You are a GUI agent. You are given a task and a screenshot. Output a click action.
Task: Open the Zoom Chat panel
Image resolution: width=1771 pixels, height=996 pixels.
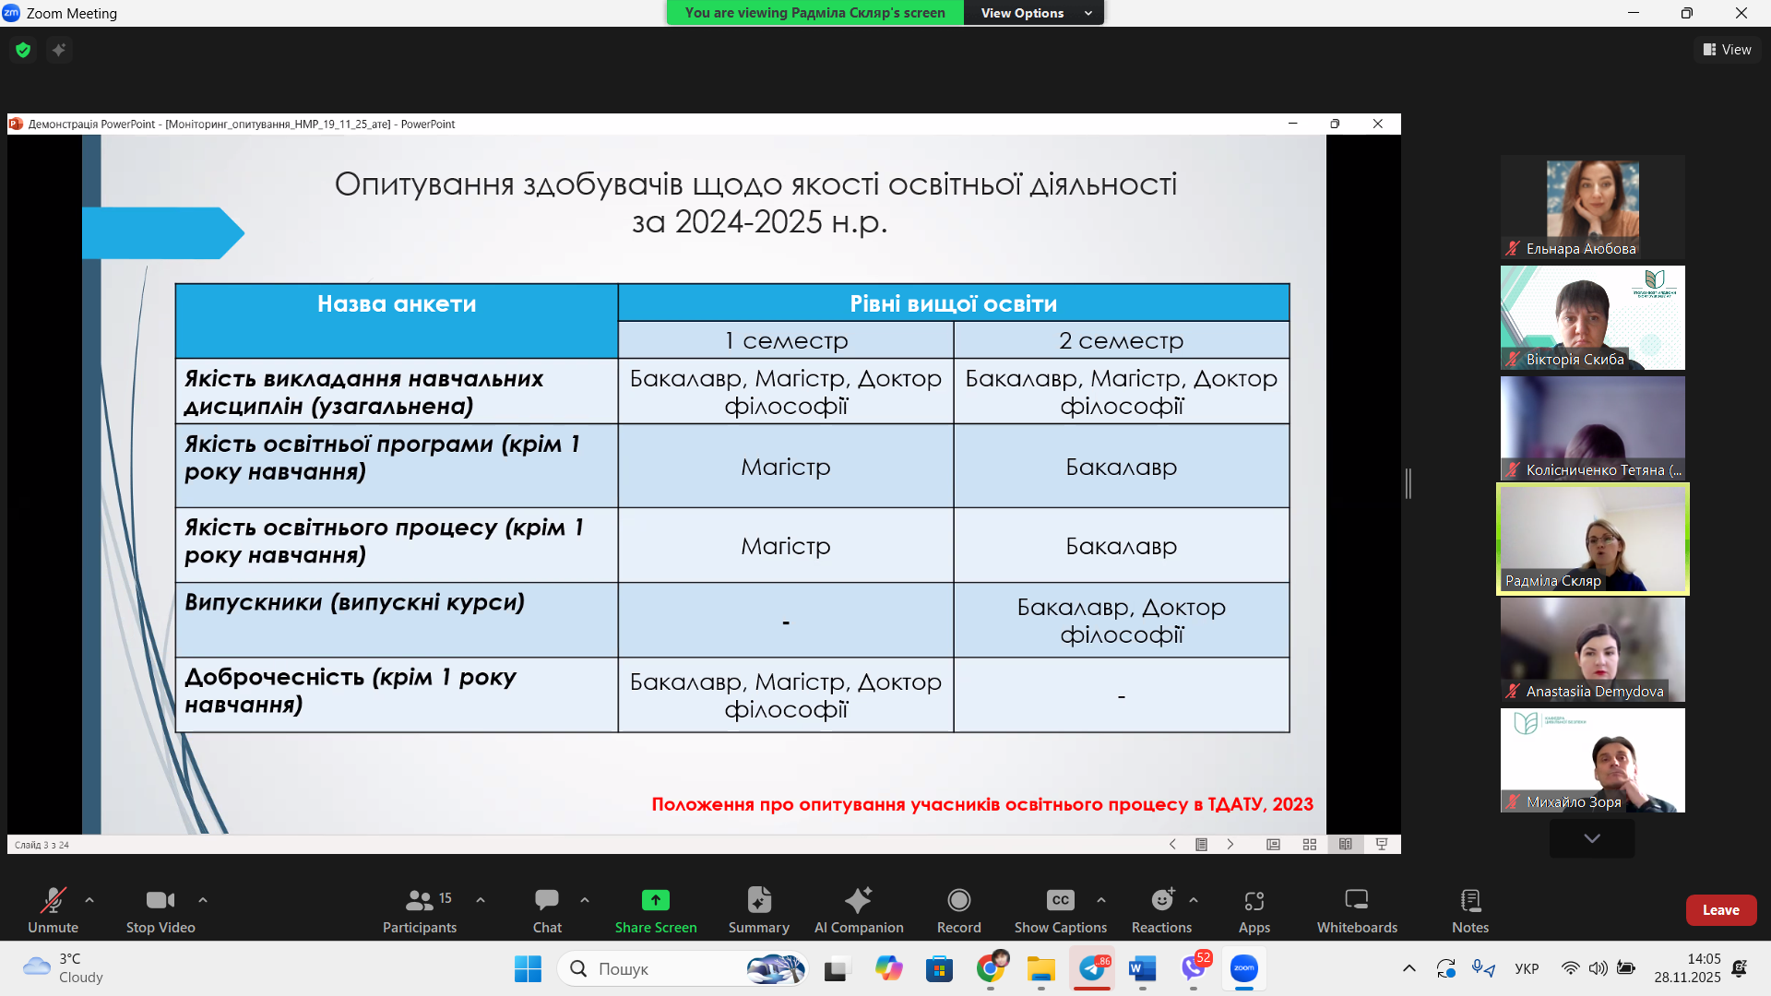[547, 909]
